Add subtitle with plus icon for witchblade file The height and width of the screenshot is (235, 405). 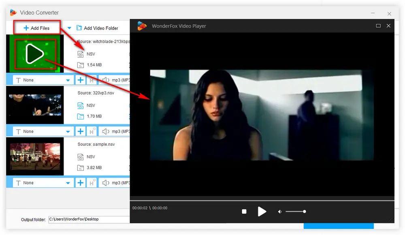tap(81, 80)
